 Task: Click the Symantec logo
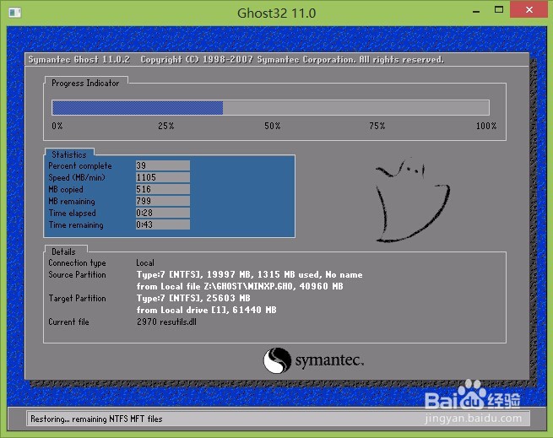pyautogui.click(x=313, y=360)
